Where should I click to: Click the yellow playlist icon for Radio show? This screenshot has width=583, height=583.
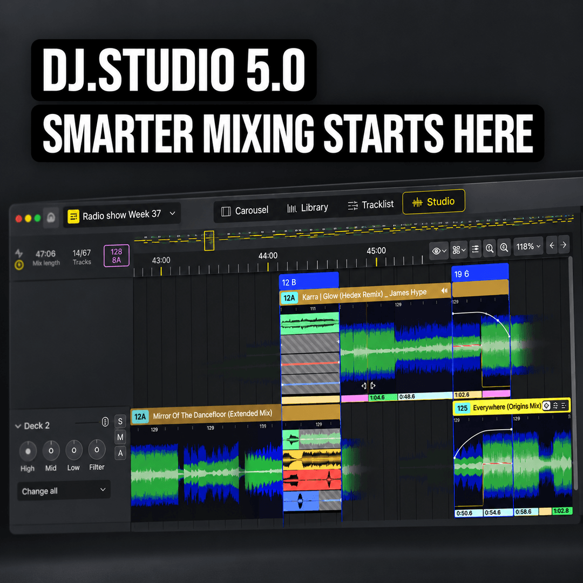pos(73,216)
